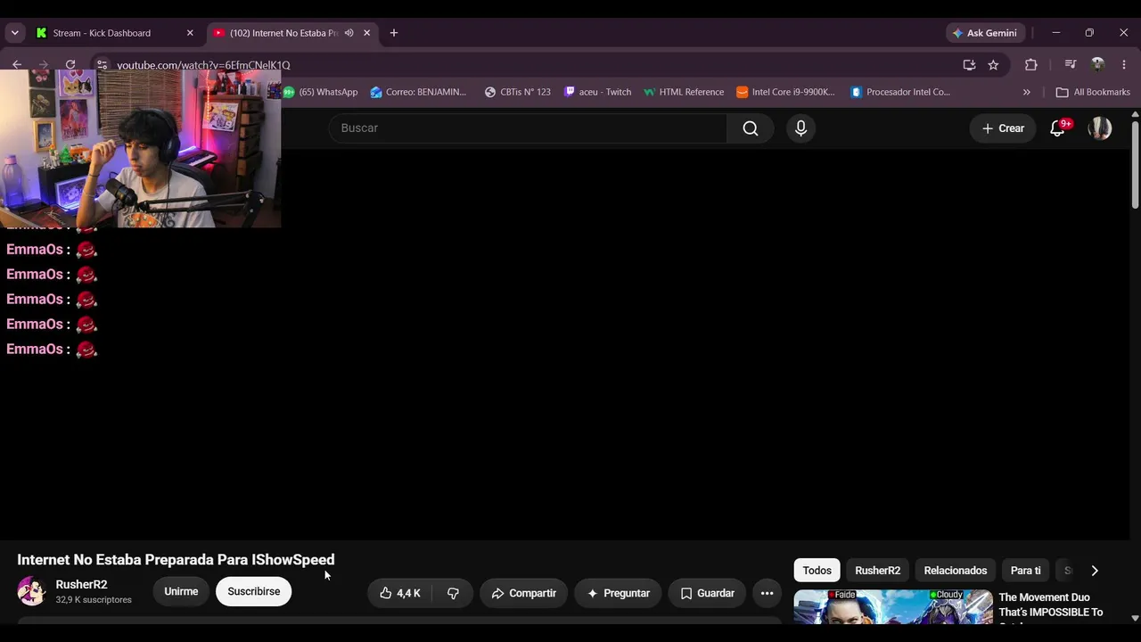Select the RusherR2 filter chip

click(x=878, y=571)
